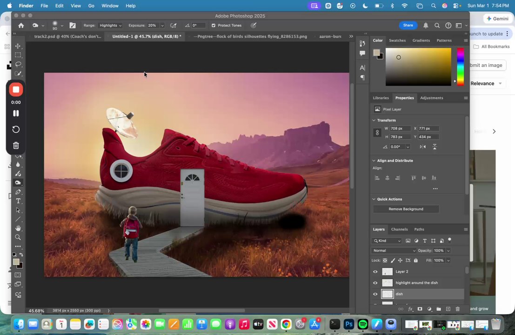Select the Move tool
Viewport: 515px width, 335px height.
tap(18, 46)
